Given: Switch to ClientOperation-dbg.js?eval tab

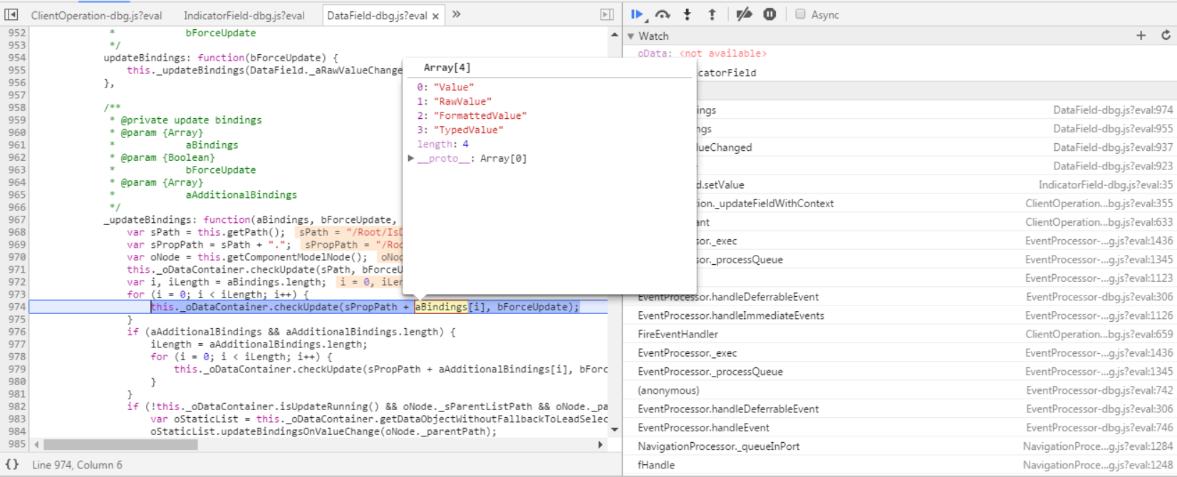Looking at the screenshot, I should tap(96, 15).
